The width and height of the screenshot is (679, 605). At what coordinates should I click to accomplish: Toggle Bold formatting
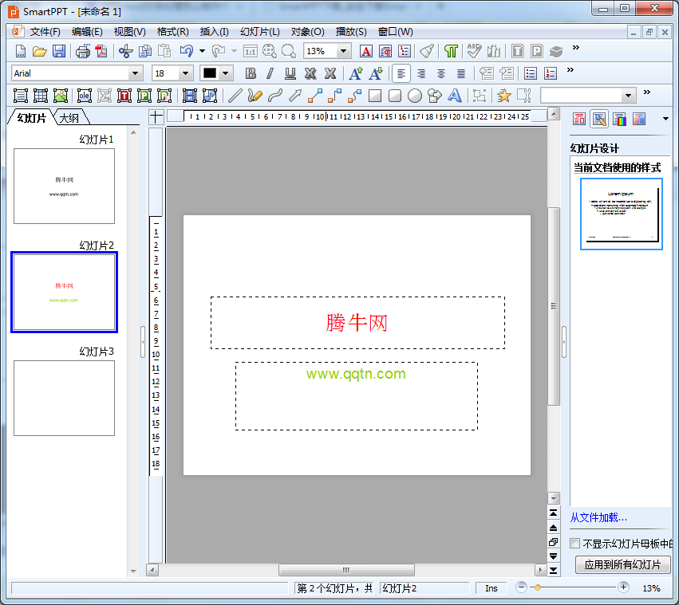point(251,73)
